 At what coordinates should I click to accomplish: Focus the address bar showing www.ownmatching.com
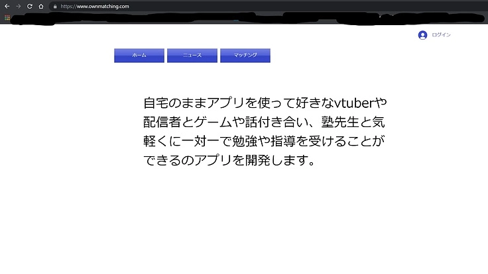[268, 6]
